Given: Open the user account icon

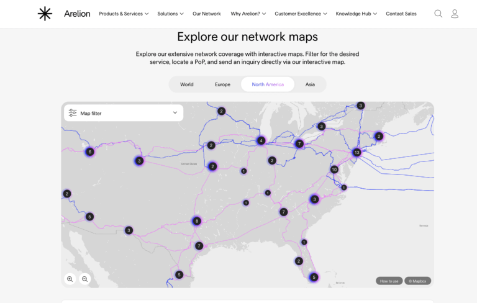Looking at the screenshot, I should [455, 14].
